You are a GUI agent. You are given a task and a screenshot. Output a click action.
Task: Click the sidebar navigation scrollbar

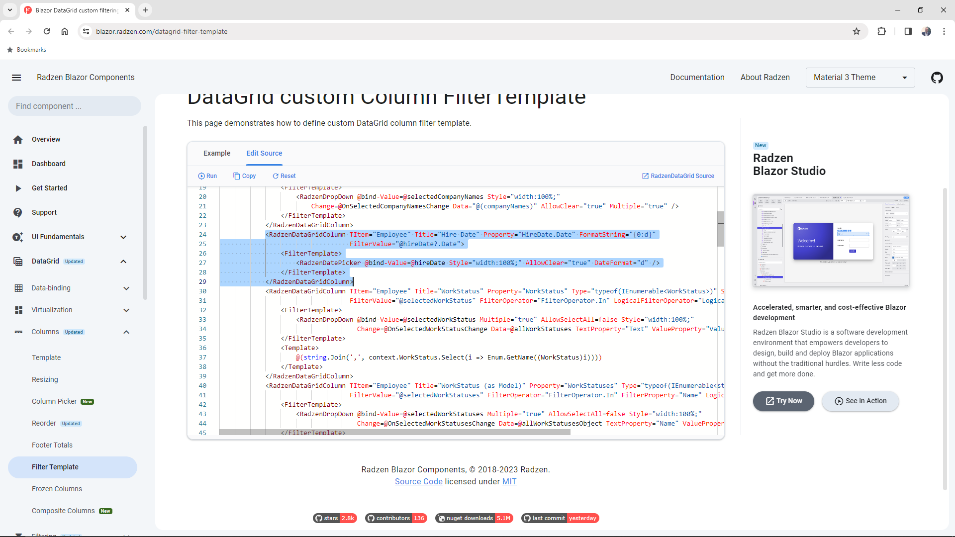click(145, 213)
